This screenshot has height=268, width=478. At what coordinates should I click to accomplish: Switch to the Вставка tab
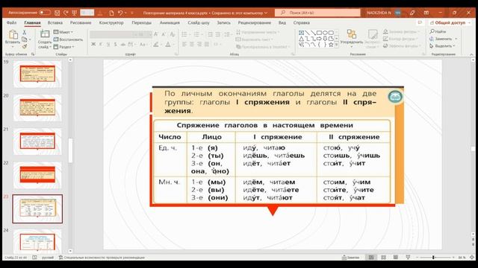pos(55,23)
